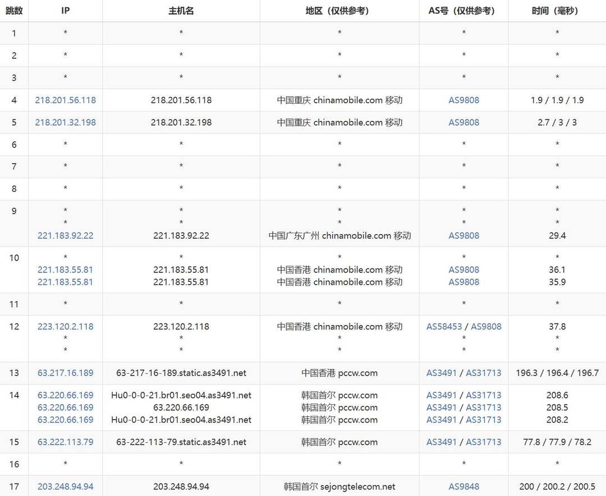Click AS9808 link in the 35.9 ms row

point(464,282)
